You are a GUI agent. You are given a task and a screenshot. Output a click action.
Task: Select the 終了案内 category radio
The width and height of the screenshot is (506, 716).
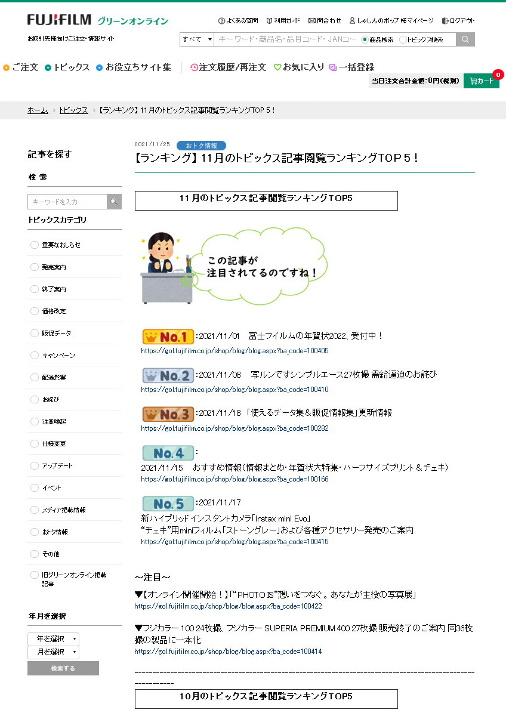[x=34, y=289]
